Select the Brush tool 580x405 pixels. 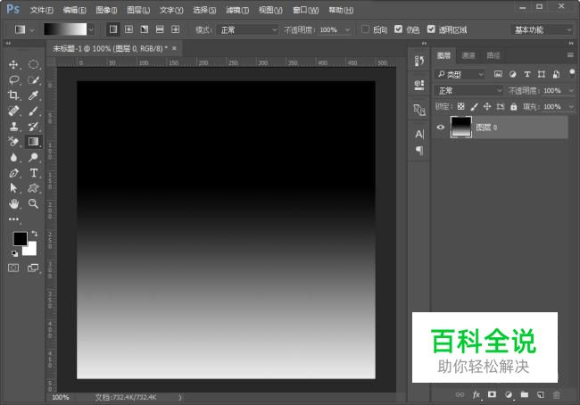tap(33, 111)
